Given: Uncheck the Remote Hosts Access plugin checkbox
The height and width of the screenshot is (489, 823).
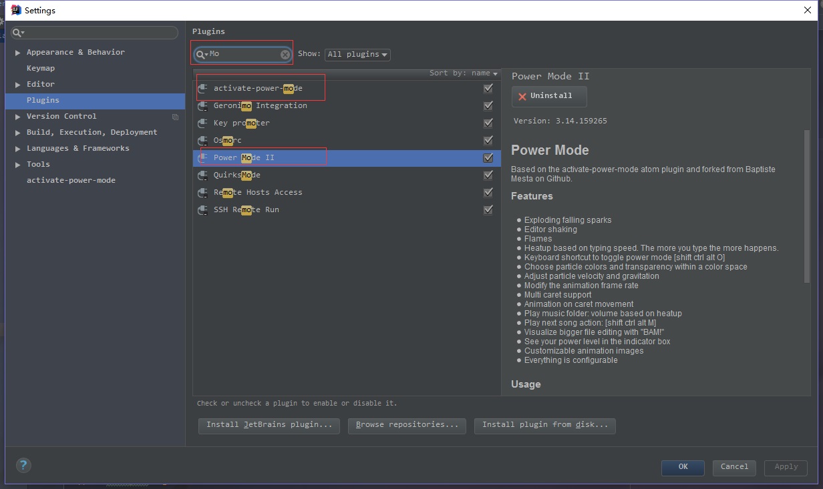Looking at the screenshot, I should (488, 193).
